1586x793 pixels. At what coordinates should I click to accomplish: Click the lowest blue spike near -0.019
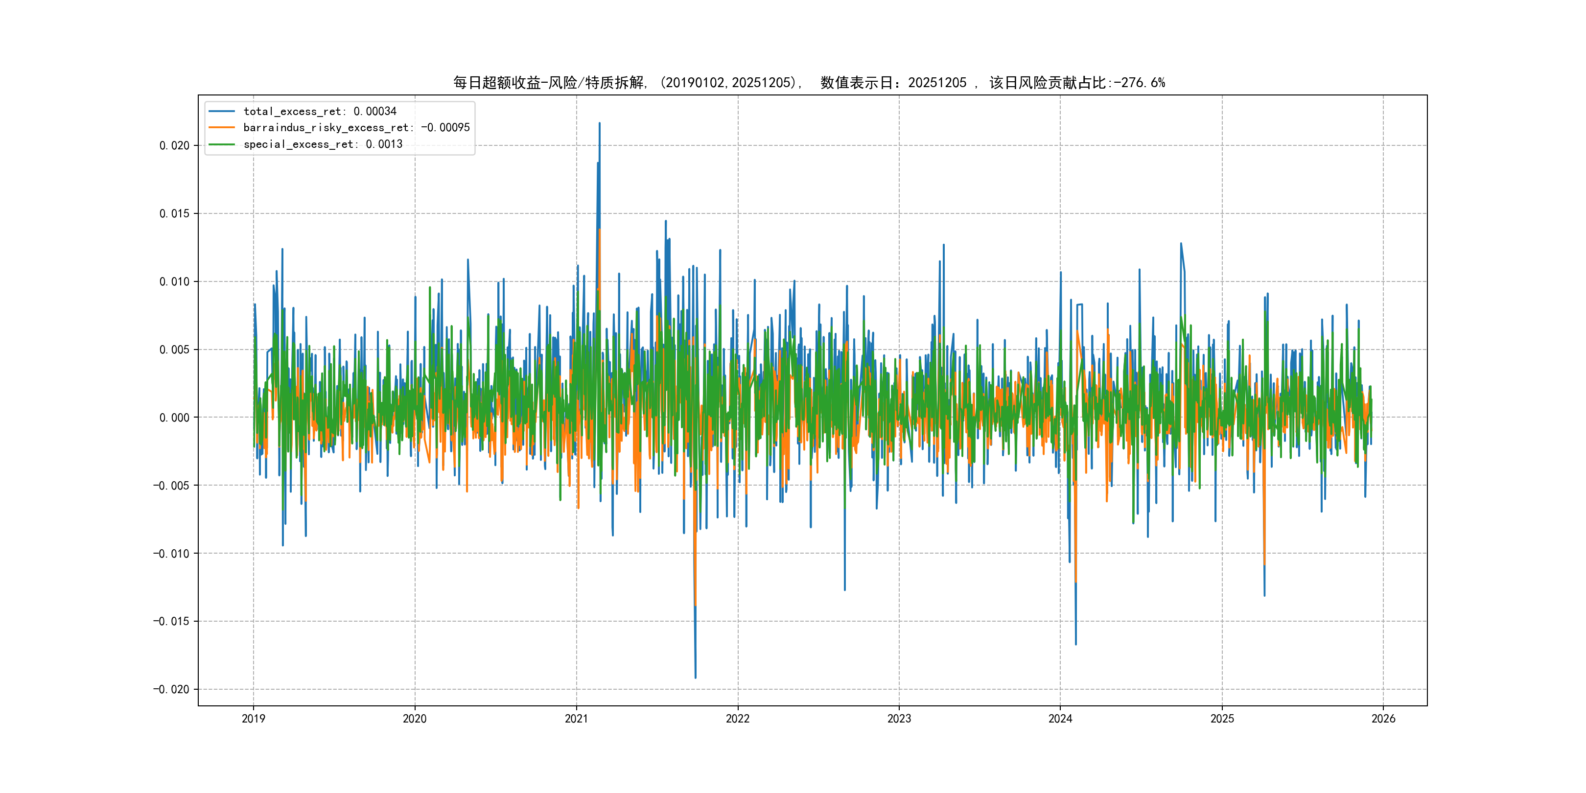pos(696,676)
